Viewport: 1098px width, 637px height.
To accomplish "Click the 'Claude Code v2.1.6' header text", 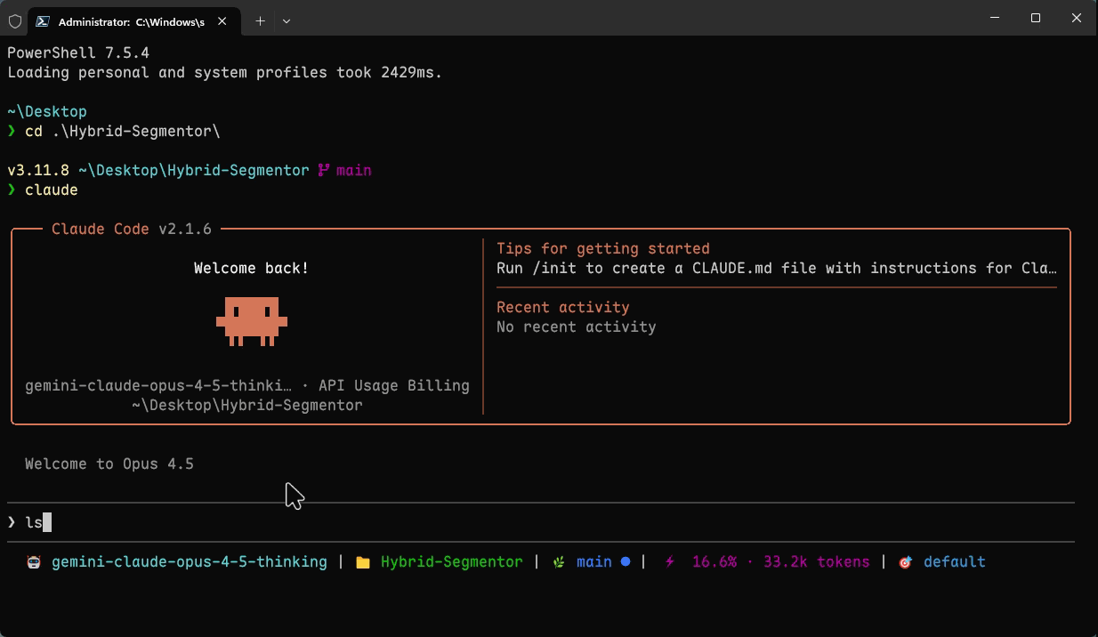I will [132, 229].
